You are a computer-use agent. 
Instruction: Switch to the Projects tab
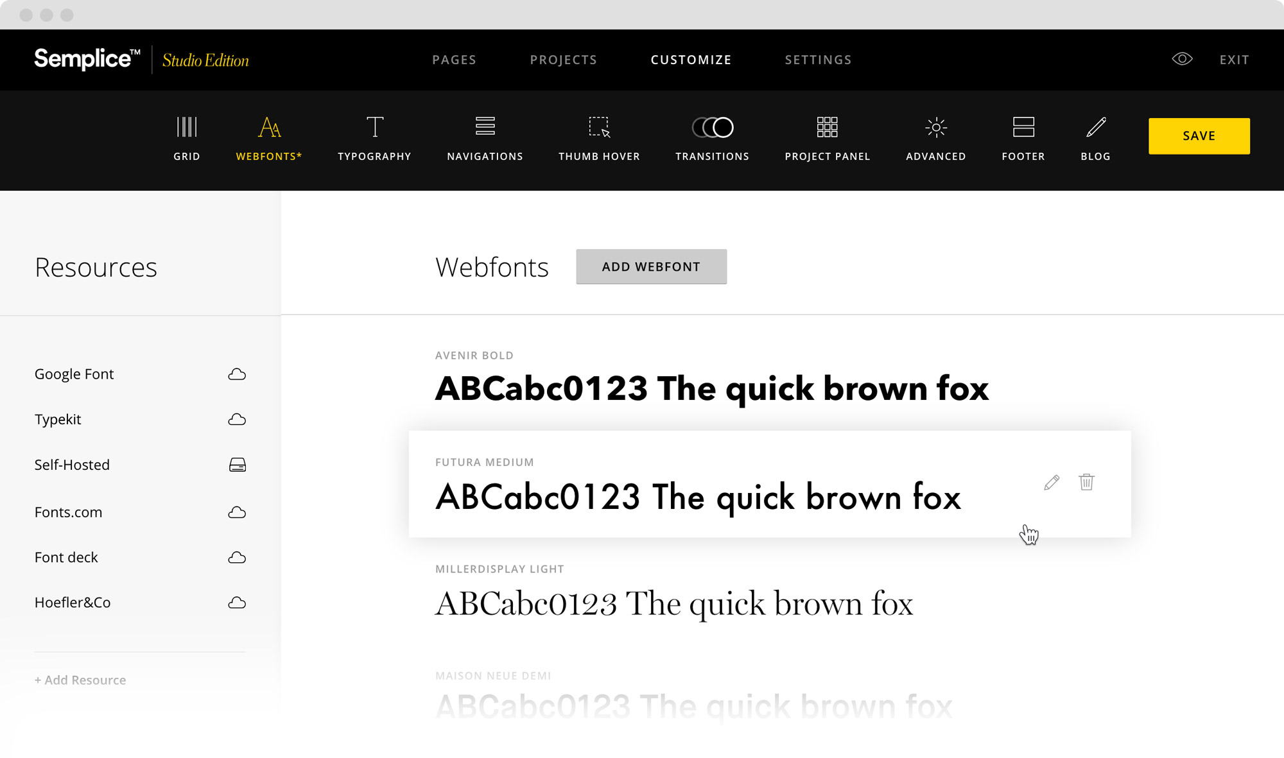pos(564,60)
